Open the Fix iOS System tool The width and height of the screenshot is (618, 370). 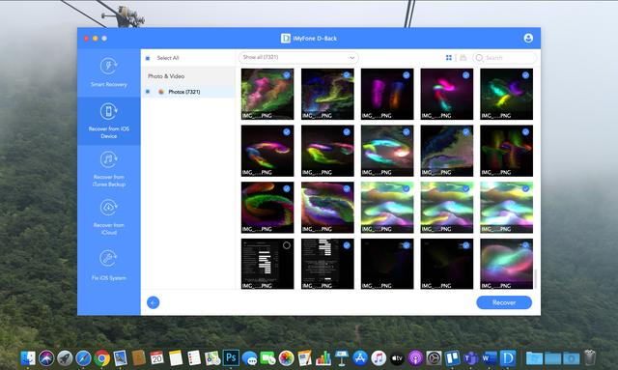[109, 266]
